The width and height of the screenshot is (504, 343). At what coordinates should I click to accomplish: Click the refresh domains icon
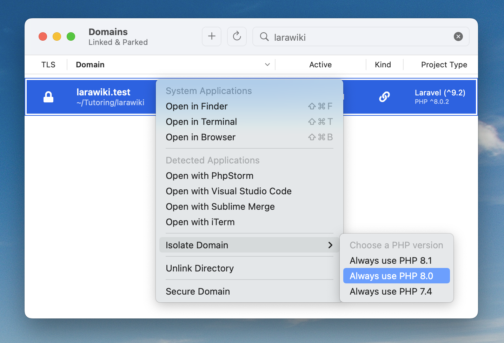[x=237, y=36]
